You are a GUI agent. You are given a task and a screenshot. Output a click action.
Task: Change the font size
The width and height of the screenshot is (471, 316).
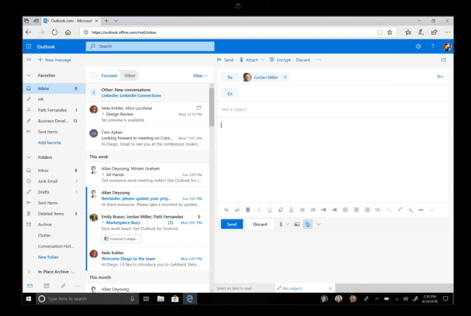[237, 210]
